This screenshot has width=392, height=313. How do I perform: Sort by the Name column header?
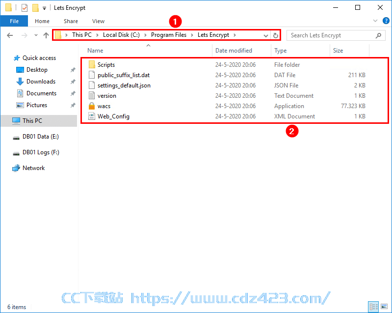95,51
